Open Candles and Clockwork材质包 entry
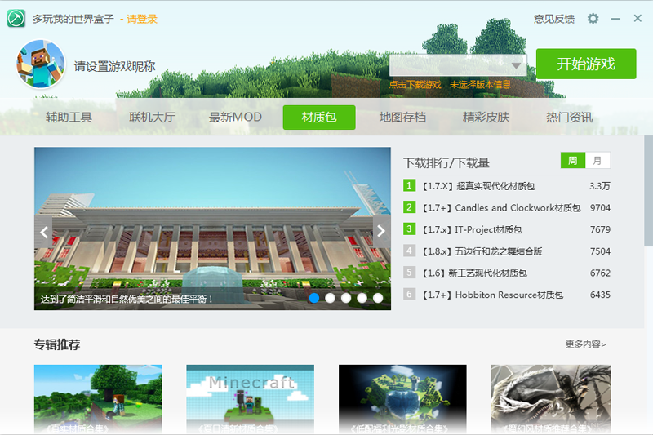The image size is (653, 435). pos(501,207)
